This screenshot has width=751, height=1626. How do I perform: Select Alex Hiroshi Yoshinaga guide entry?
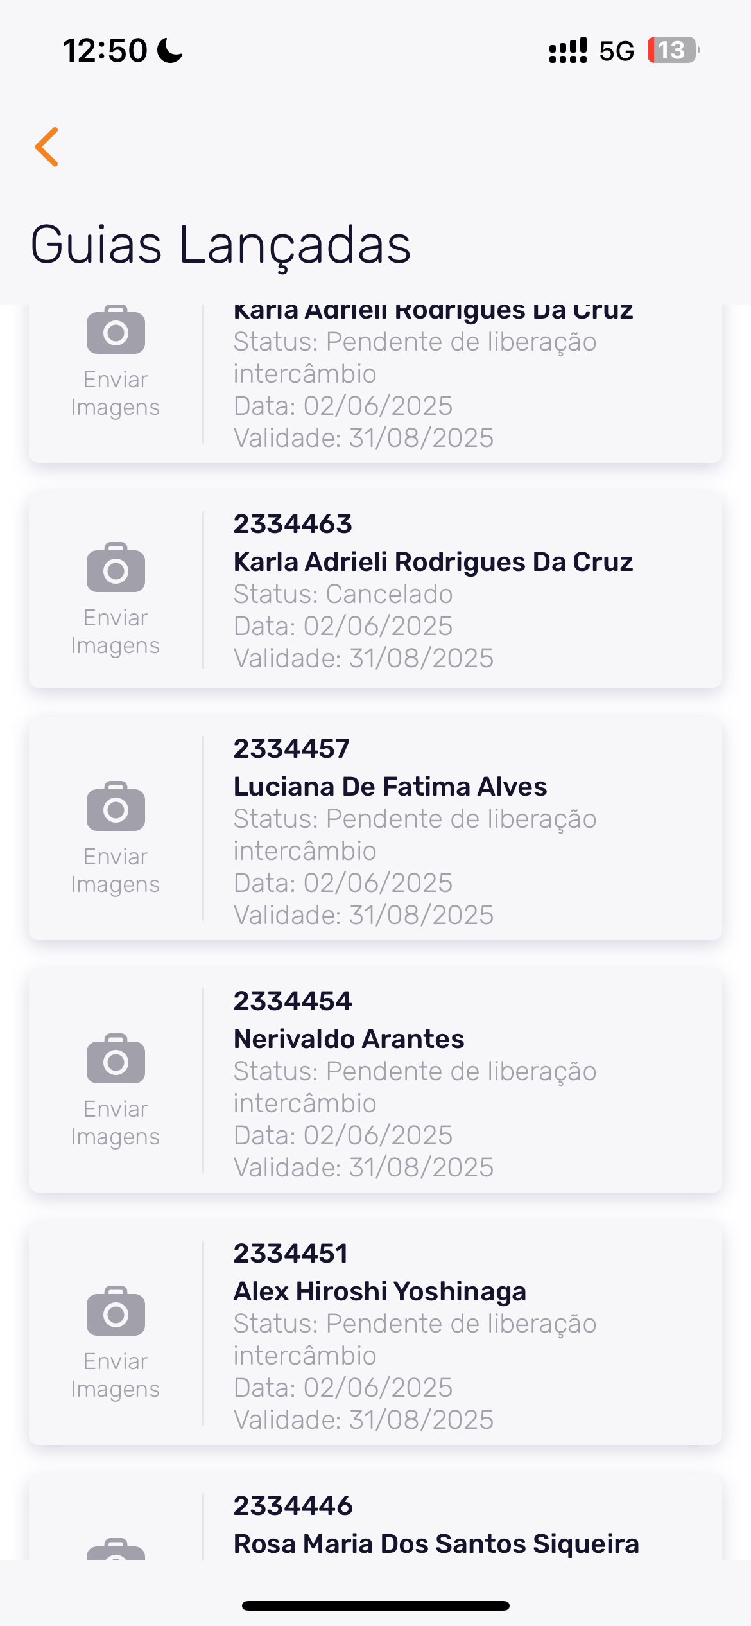tap(379, 1291)
